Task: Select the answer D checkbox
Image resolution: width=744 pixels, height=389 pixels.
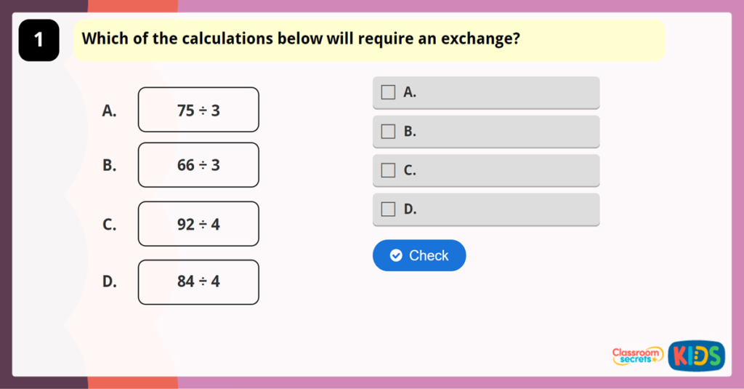Action: [x=389, y=209]
